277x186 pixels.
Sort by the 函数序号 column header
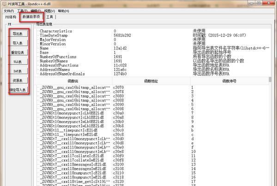tap(229, 81)
